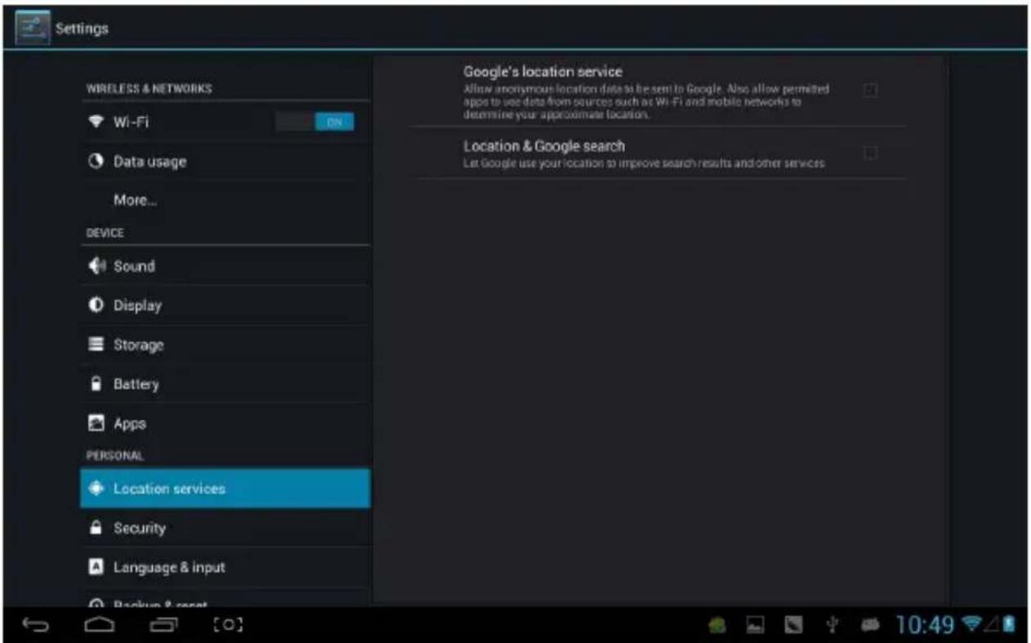Open Battery settings

pyautogui.click(x=225, y=383)
